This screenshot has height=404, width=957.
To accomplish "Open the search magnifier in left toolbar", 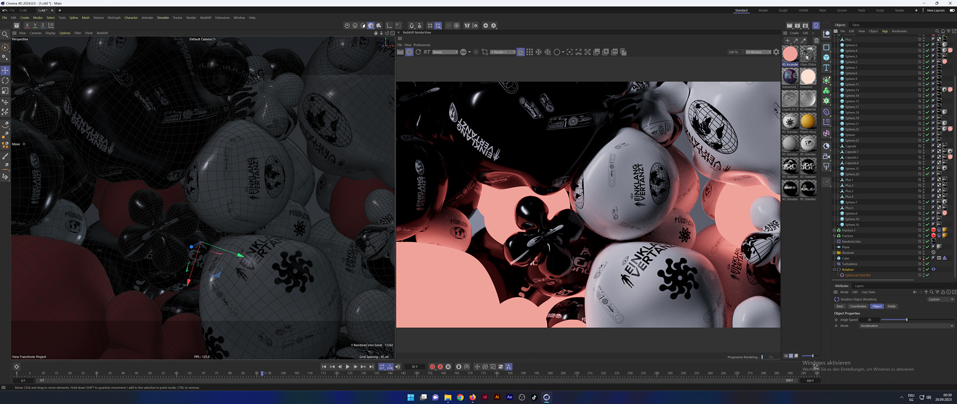I will (x=5, y=34).
